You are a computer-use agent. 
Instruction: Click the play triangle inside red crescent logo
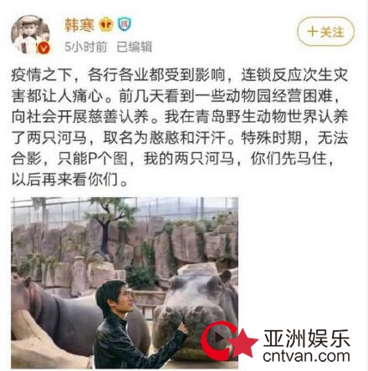pyautogui.click(x=219, y=338)
